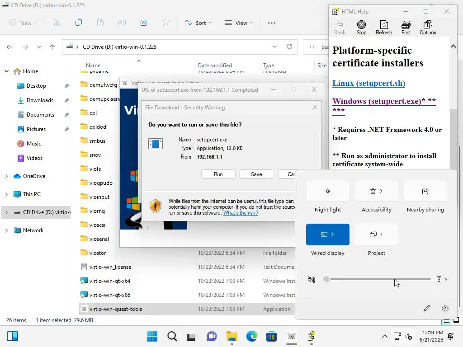This screenshot has height=347, width=463.
Task: Click the Share icon in Explorer toolbar
Action: click(144, 23)
